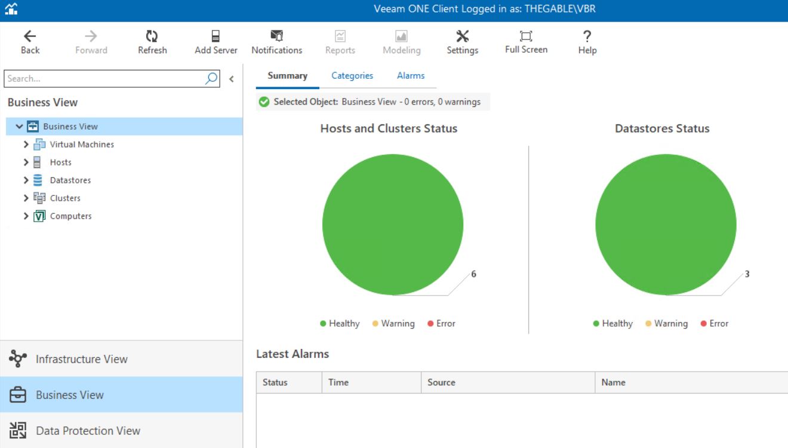The image size is (788, 448).
Task: Click Healthy legend dot under Hosts chart
Action: tap(323, 323)
